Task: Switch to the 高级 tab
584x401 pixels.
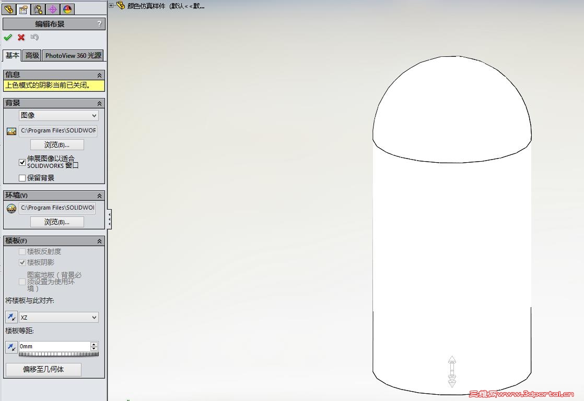Action: [32, 55]
